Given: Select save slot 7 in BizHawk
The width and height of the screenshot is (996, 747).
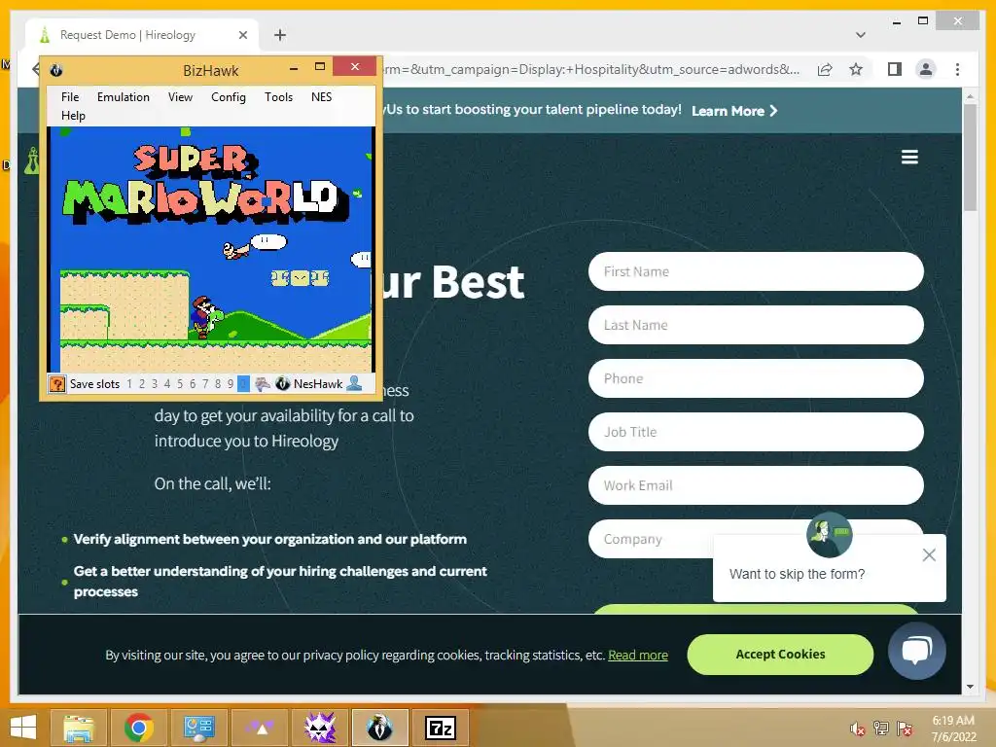Looking at the screenshot, I should pos(205,383).
